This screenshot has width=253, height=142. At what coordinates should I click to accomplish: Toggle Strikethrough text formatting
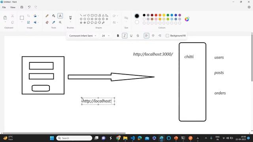138,35
